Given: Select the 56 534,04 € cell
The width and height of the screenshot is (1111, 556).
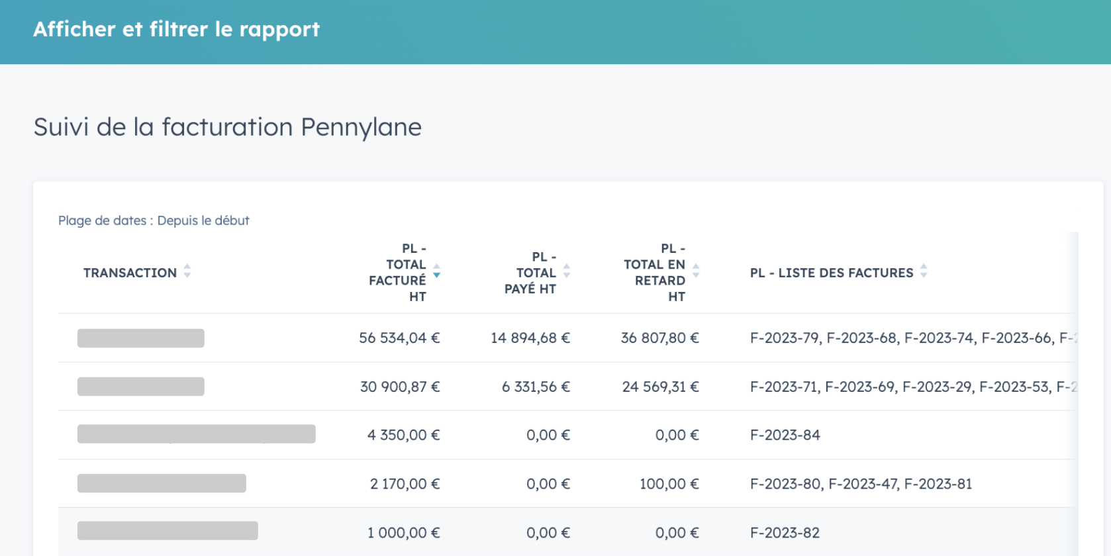Looking at the screenshot, I should click(x=399, y=338).
